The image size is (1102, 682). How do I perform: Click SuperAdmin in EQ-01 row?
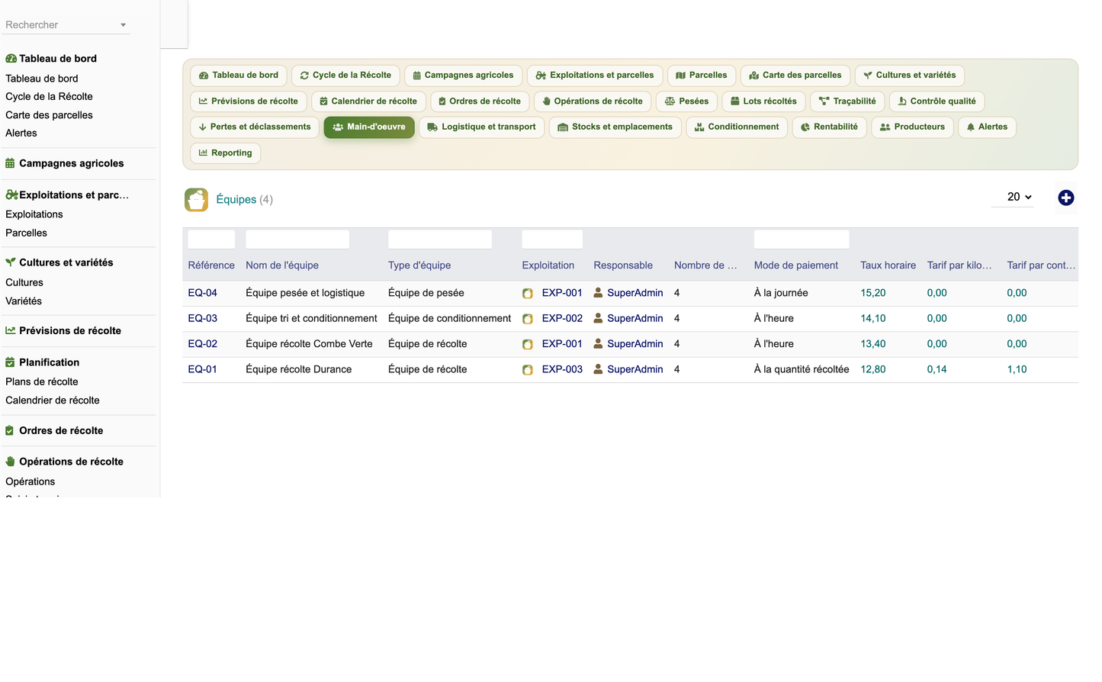[635, 369]
